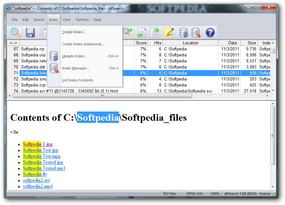Open the Edit menu
This screenshot has width=285, height=205.
pos(25,20)
